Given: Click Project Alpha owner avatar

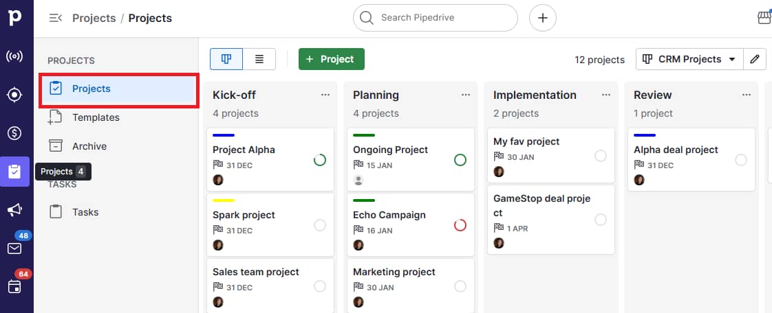Looking at the screenshot, I should click(x=218, y=180).
